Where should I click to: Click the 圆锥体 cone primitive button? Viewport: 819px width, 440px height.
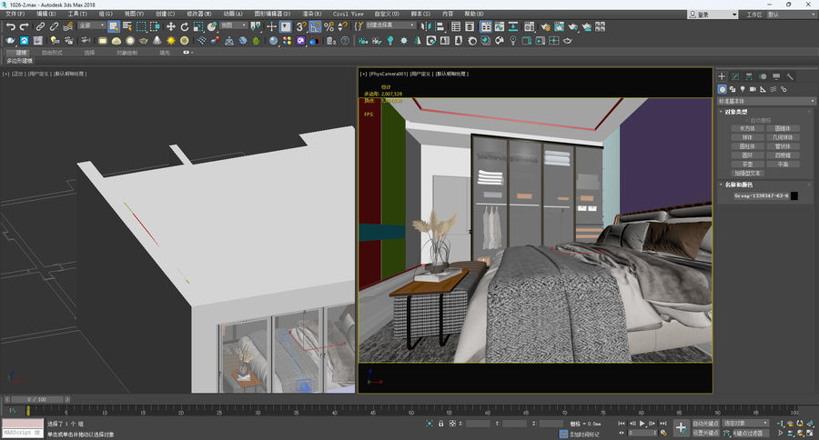(783, 128)
